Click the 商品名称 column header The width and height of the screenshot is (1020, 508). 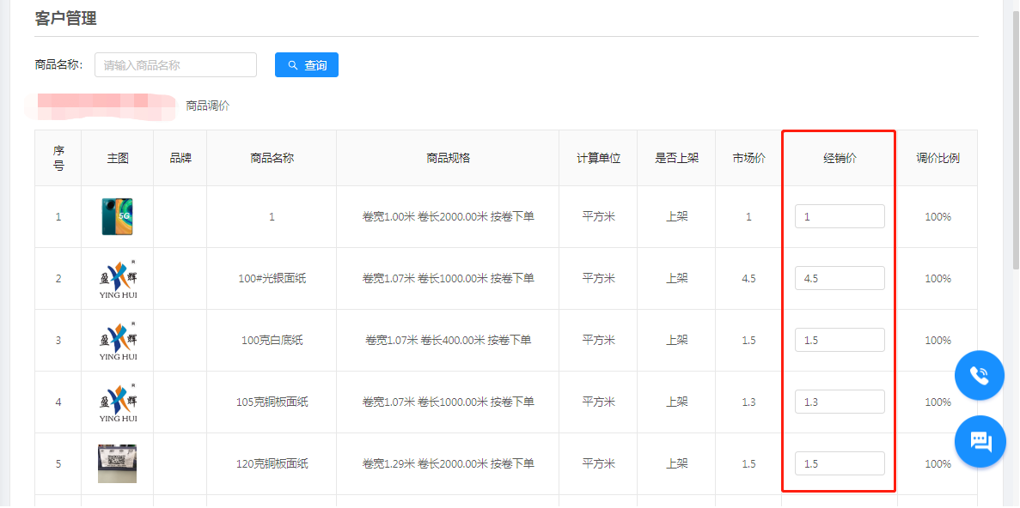click(272, 158)
